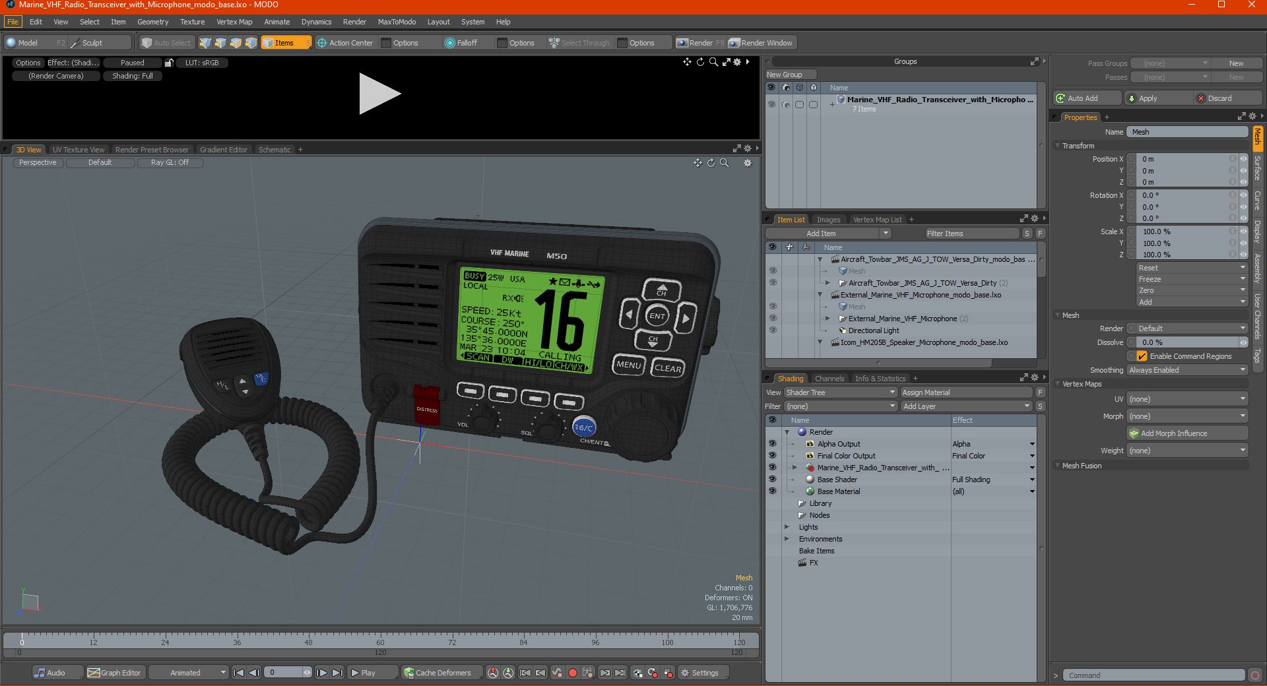Image resolution: width=1267 pixels, height=686 pixels.
Task: Click the preview pan (move) icon
Action: [687, 62]
